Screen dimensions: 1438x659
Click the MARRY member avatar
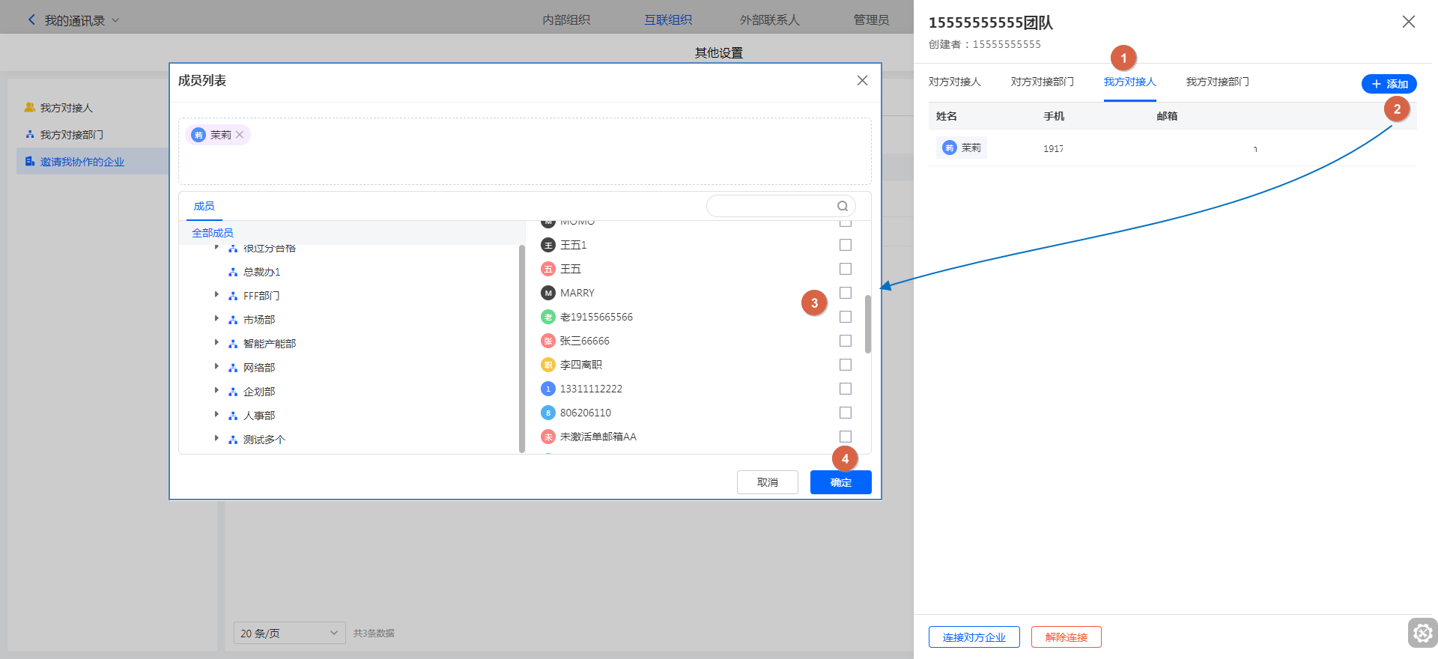point(548,293)
